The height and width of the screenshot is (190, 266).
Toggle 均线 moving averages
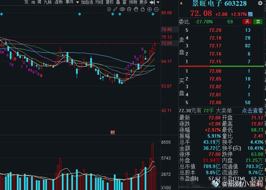pyautogui.click(x=99, y=2)
